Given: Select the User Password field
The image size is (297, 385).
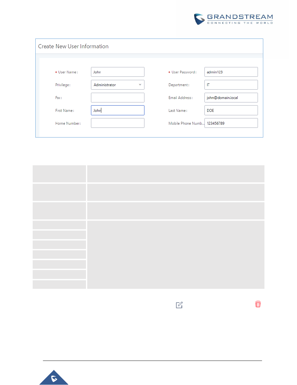Looking at the screenshot, I should point(231,72).
